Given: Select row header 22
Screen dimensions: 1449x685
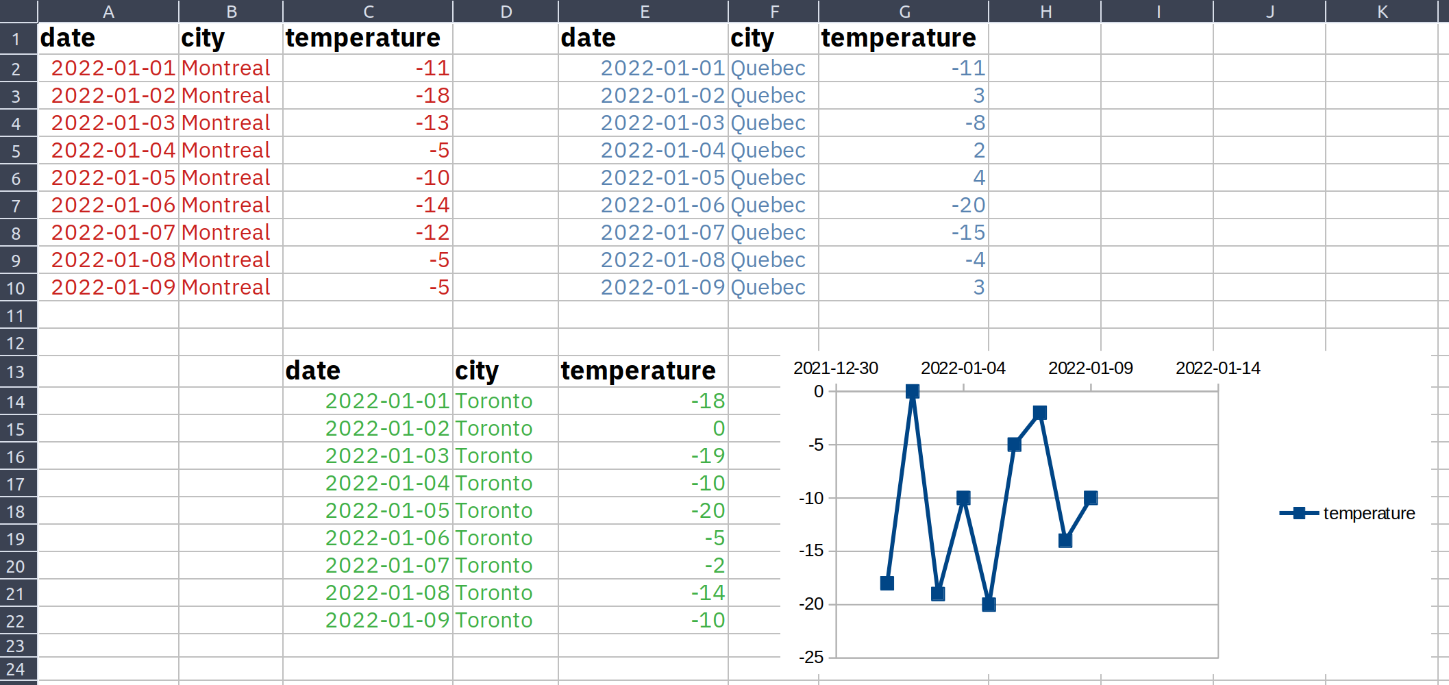Looking at the screenshot, I should (18, 620).
